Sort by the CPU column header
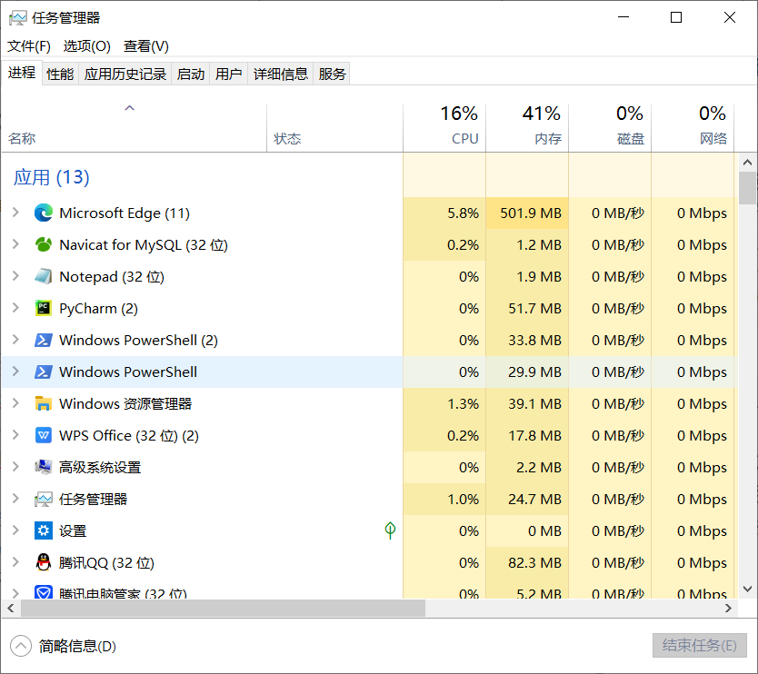 [444, 127]
